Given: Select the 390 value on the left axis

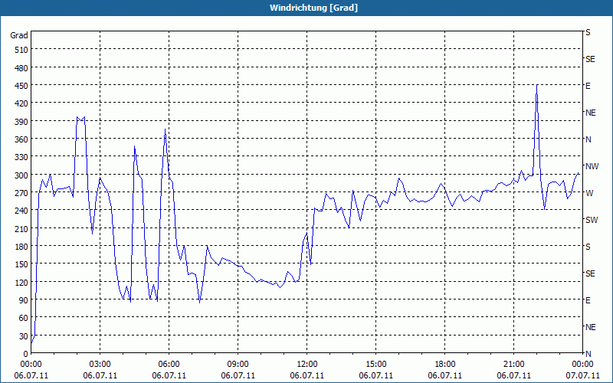Looking at the screenshot, I should tap(21, 122).
